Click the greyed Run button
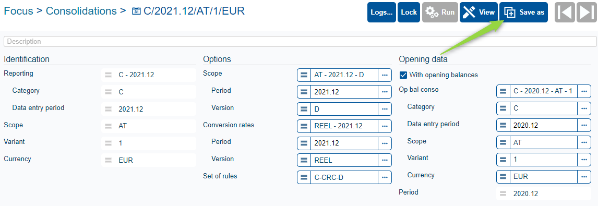 (x=440, y=12)
